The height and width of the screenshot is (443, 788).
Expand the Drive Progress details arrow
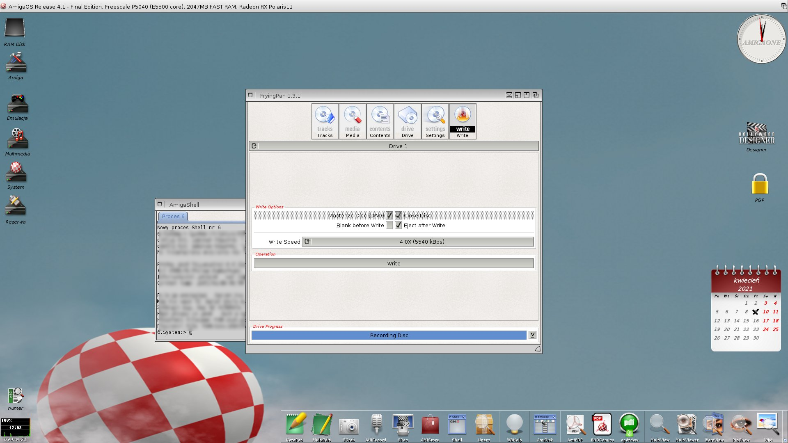point(532,335)
